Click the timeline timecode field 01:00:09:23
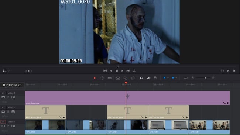This screenshot has width=240, height=135. point(12,85)
